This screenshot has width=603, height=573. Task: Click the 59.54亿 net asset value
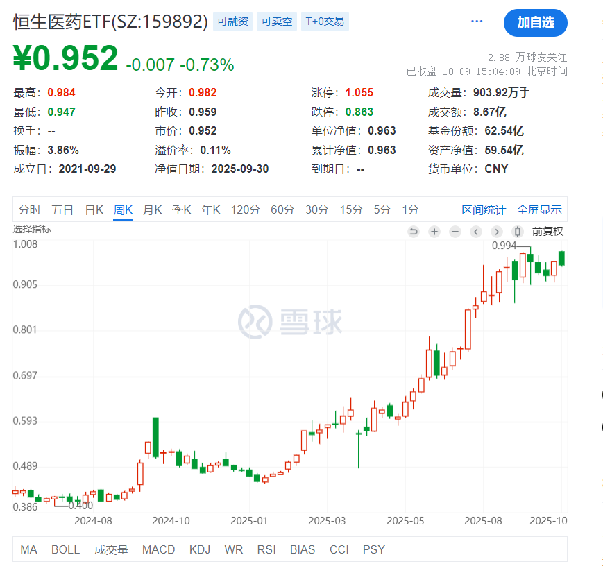504,150
